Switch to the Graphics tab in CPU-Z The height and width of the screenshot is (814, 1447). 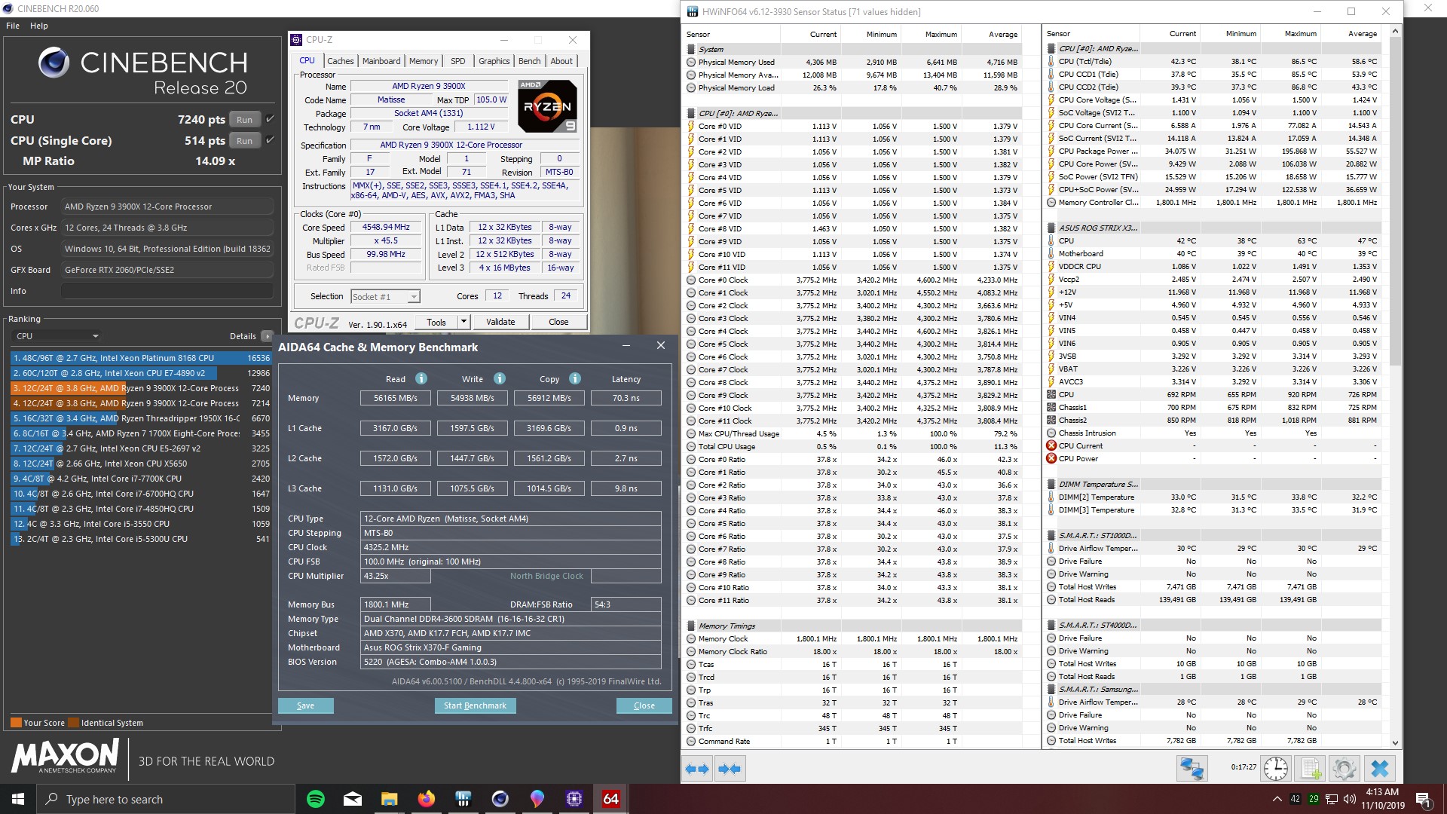[494, 61]
